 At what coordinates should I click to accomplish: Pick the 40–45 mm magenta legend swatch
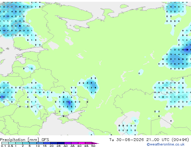point(82,143)
